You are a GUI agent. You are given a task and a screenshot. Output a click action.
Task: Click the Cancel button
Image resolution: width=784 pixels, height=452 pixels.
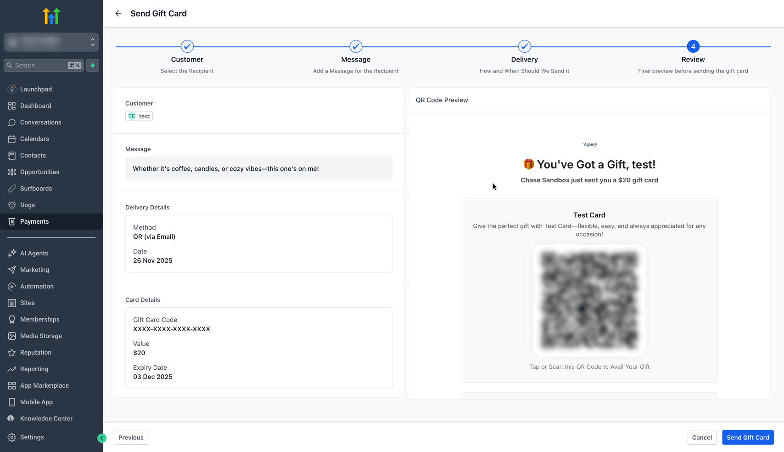click(702, 437)
